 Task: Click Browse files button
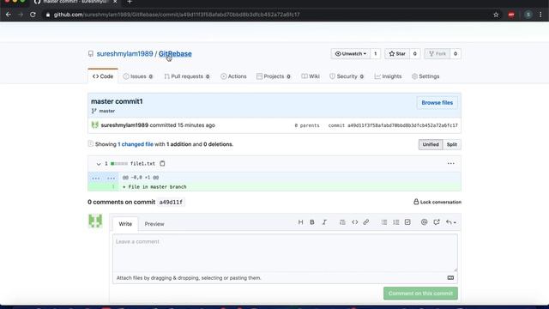coord(437,103)
